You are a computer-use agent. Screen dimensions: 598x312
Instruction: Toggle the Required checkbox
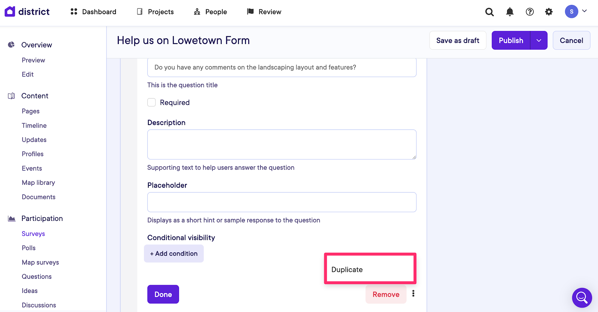coord(151,103)
